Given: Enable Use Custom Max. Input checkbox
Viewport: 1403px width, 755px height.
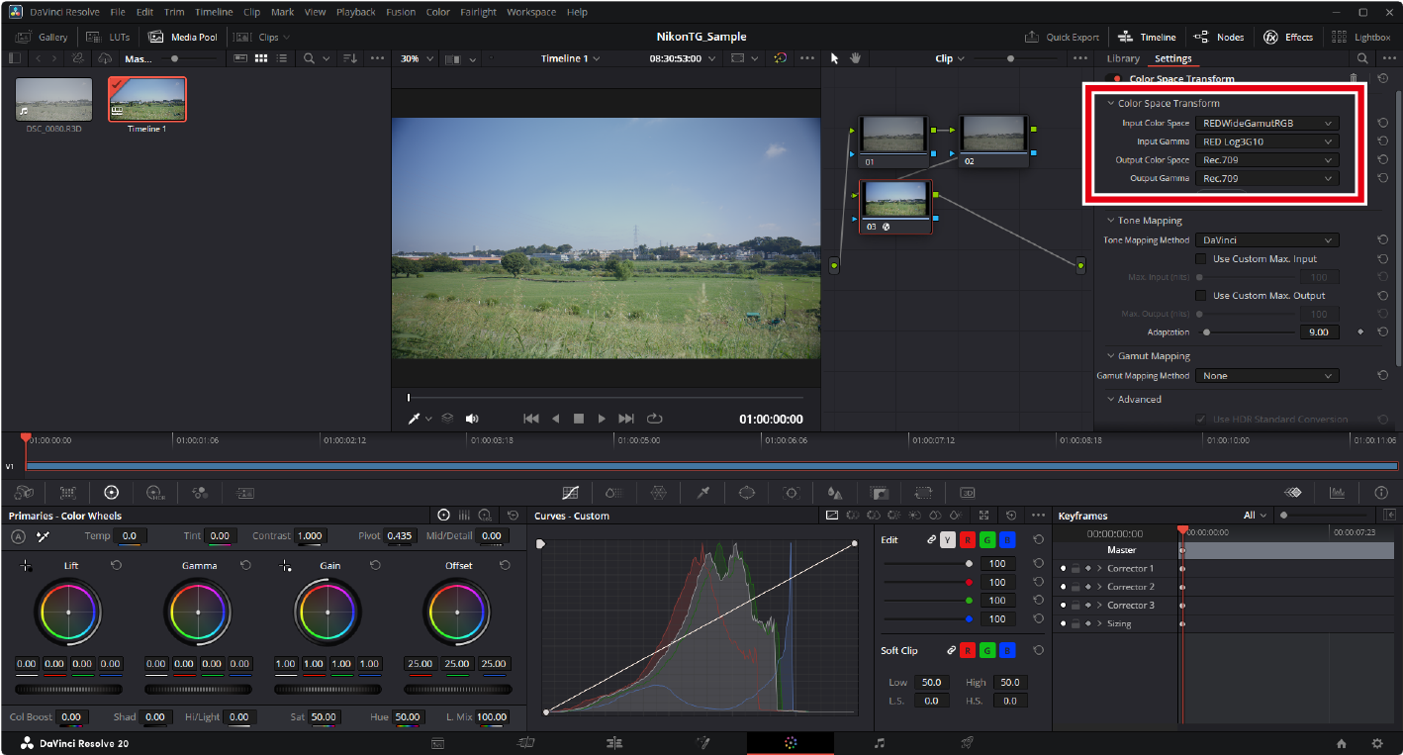Looking at the screenshot, I should [x=1201, y=259].
